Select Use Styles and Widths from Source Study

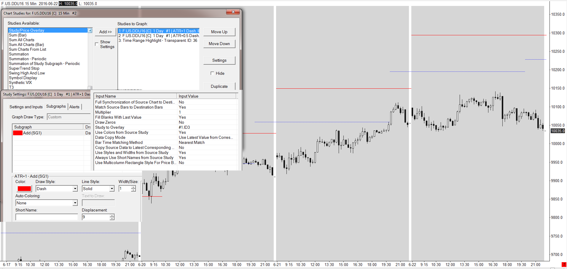click(166, 152)
